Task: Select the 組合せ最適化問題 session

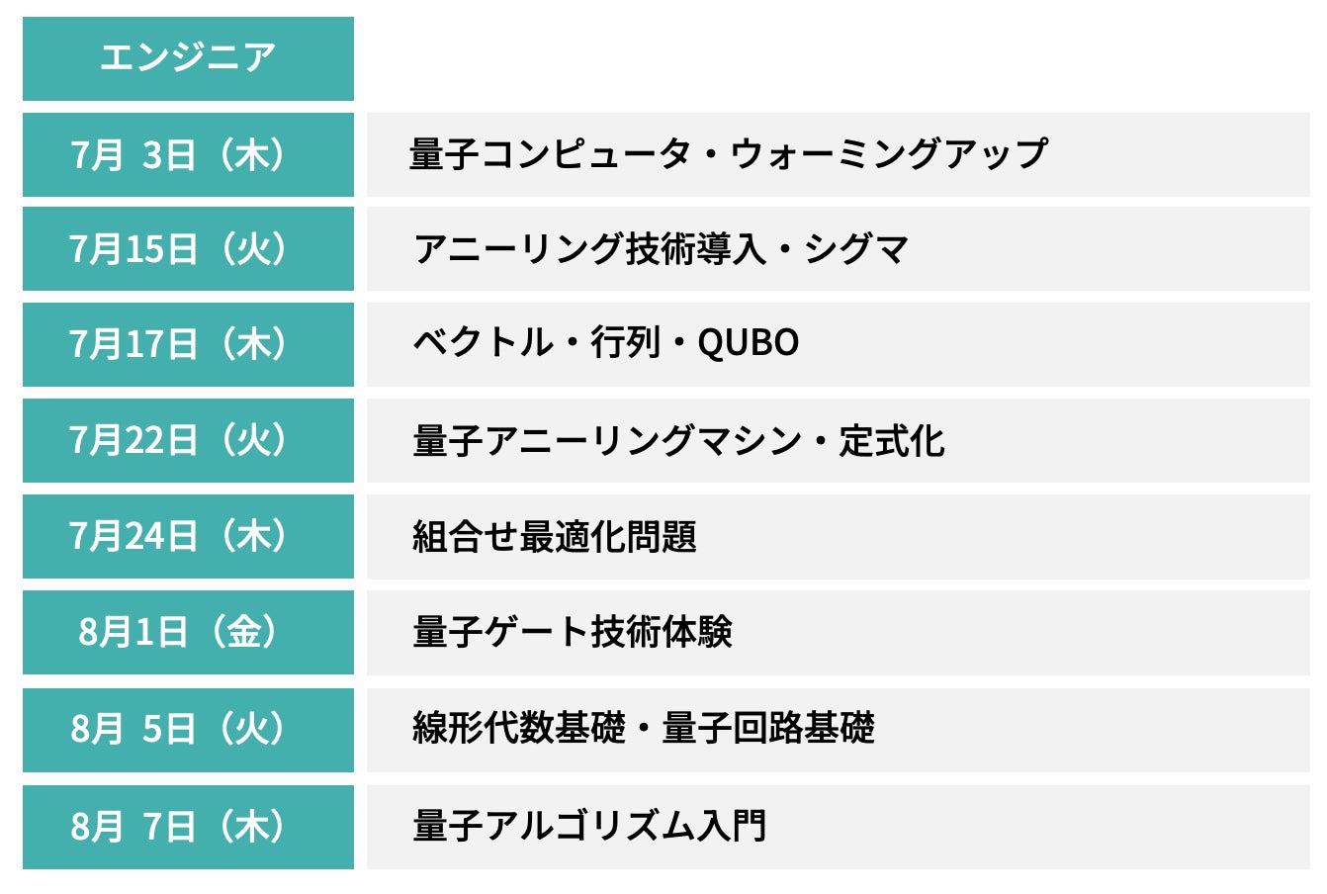Action: [x=555, y=536]
